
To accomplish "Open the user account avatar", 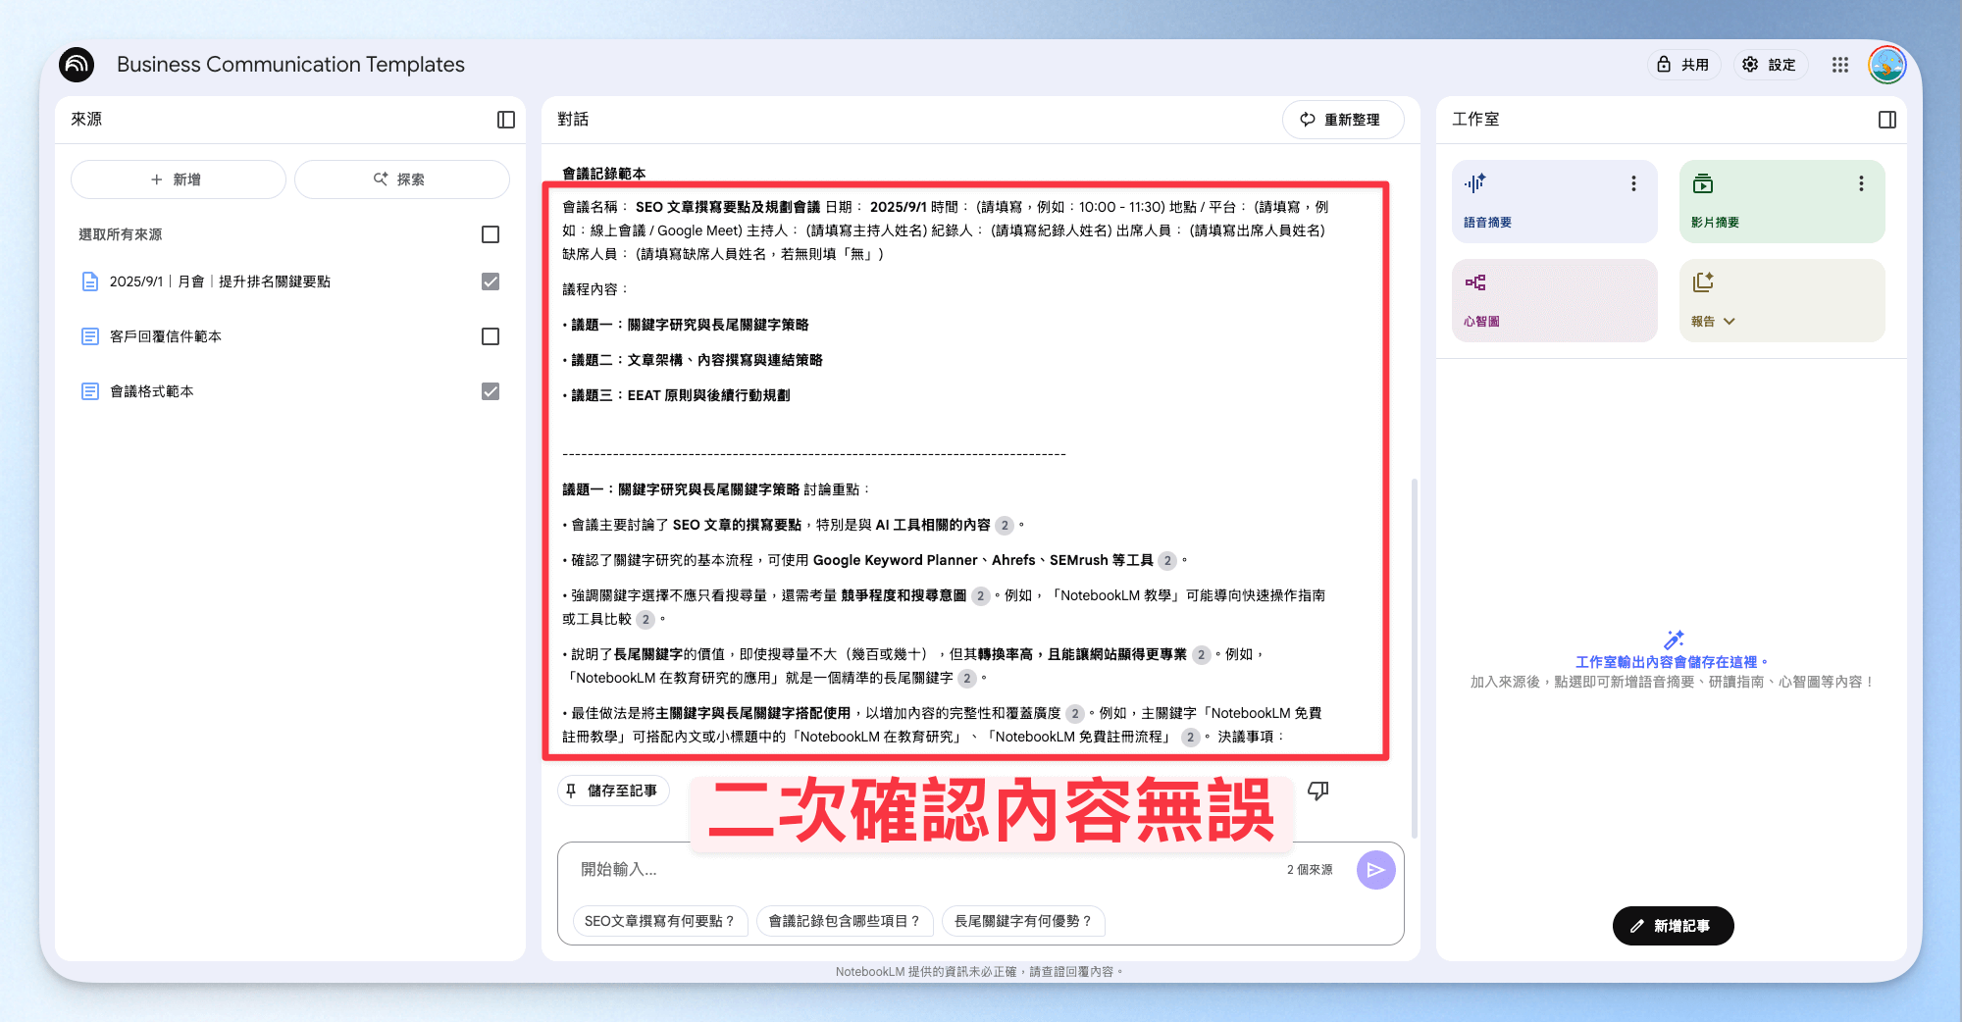I will 1887,65.
